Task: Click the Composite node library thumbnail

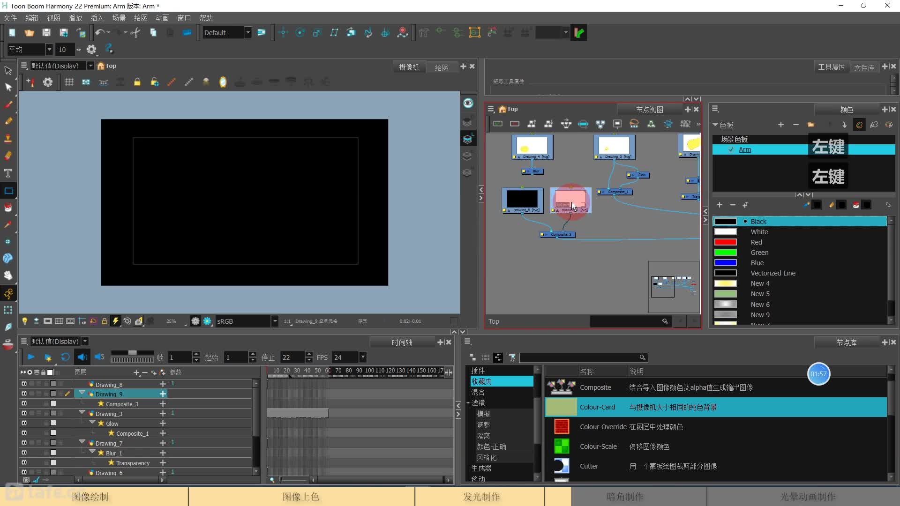Action: 561,387
